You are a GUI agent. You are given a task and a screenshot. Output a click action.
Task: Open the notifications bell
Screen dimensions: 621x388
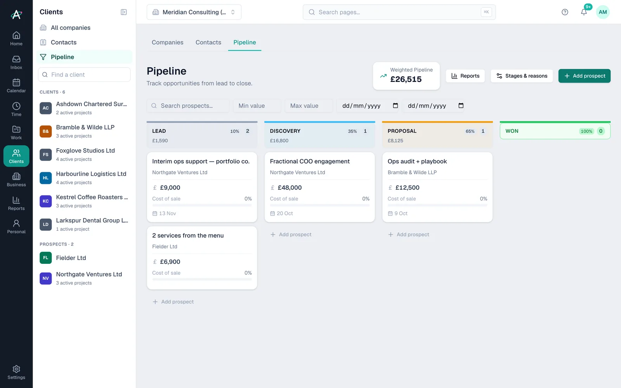pos(584,12)
